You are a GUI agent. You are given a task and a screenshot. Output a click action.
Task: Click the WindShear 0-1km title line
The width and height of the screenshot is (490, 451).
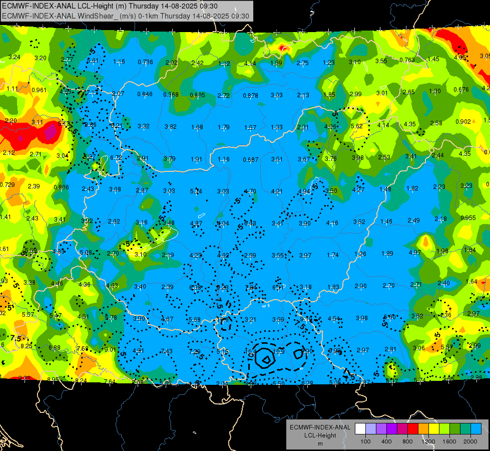coord(125,16)
